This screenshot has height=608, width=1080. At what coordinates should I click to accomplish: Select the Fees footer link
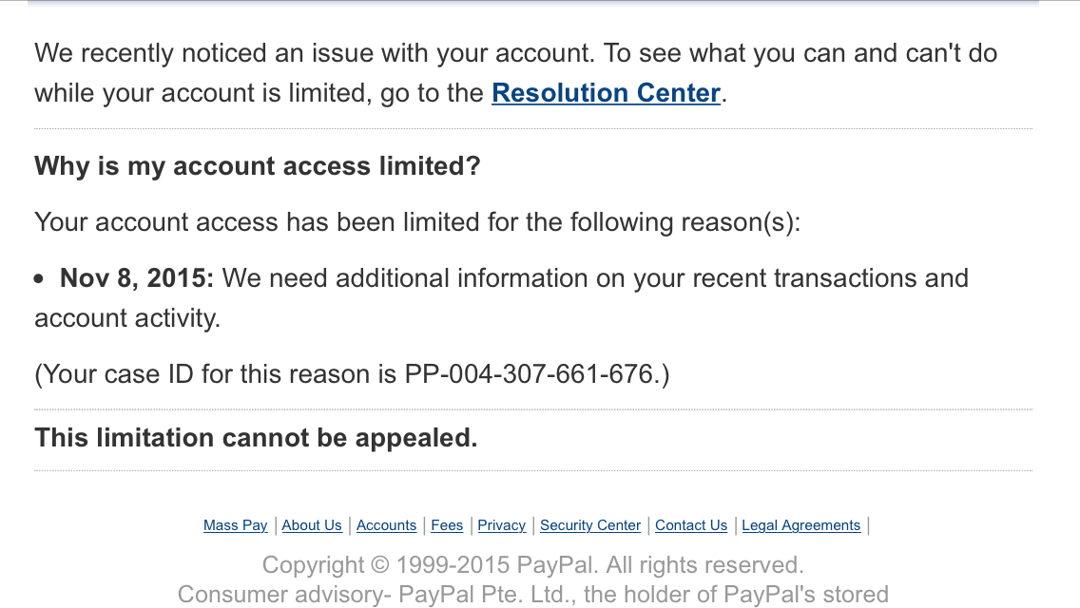(x=447, y=525)
